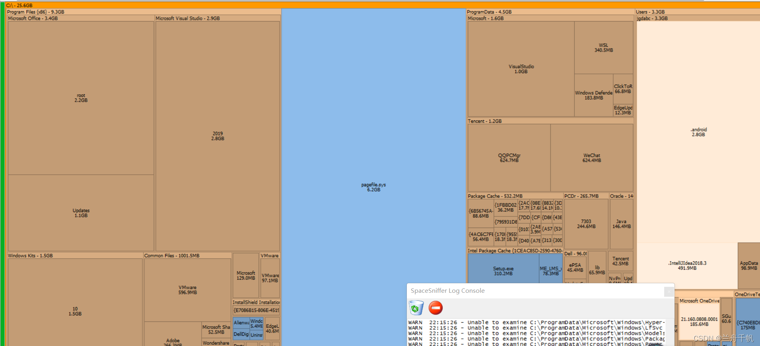Select the Tencent 42.5MB block
Viewport: 760px width, 346px height.
pyautogui.click(x=620, y=261)
